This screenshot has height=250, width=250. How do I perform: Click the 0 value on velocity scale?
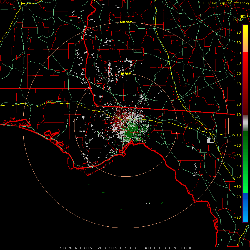pyautogui.click(x=240, y=125)
